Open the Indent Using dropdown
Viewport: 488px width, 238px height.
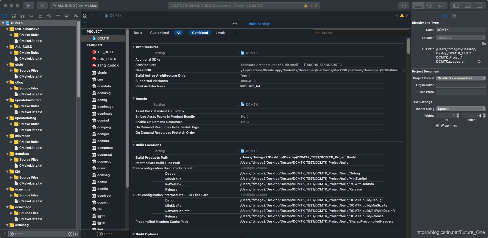[x=461, y=109]
